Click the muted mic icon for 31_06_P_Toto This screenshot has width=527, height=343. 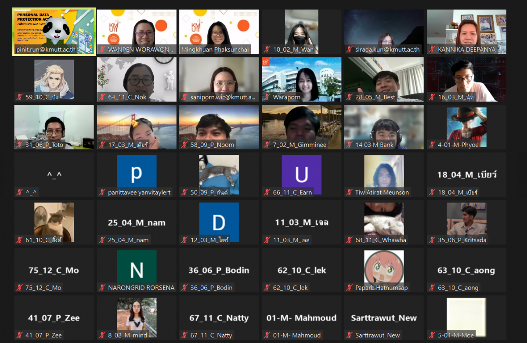coord(19,145)
